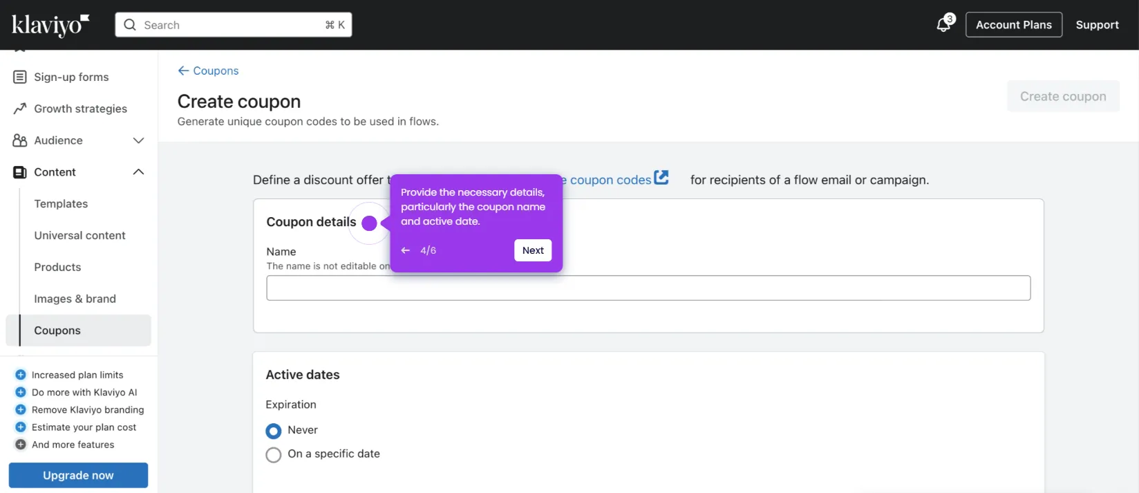Click the Upgrade now button

pyautogui.click(x=78, y=476)
